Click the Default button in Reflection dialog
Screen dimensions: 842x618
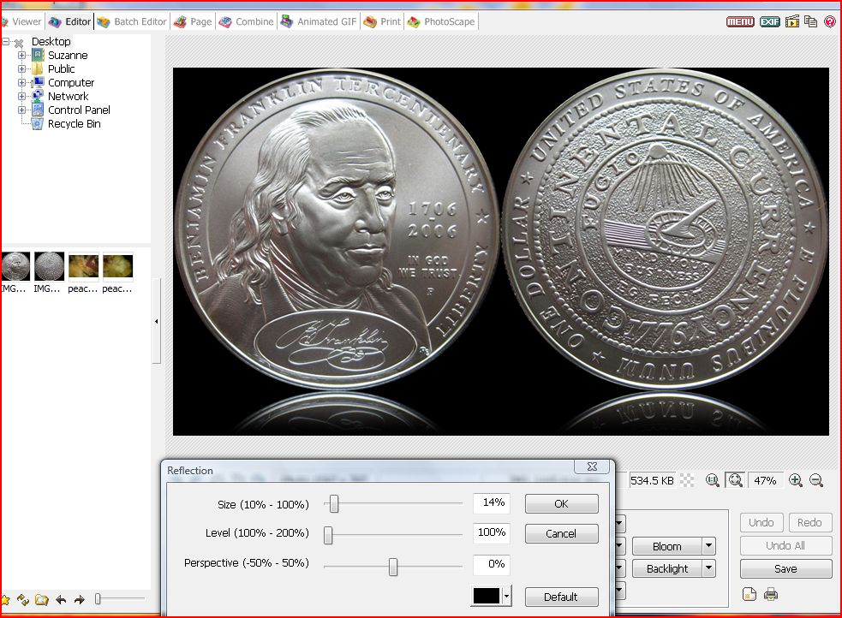pos(561,597)
